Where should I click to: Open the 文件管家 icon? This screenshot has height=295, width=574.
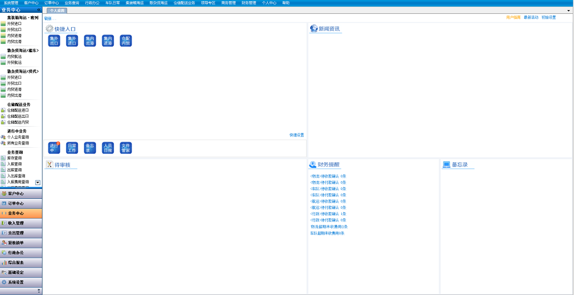tap(126, 148)
